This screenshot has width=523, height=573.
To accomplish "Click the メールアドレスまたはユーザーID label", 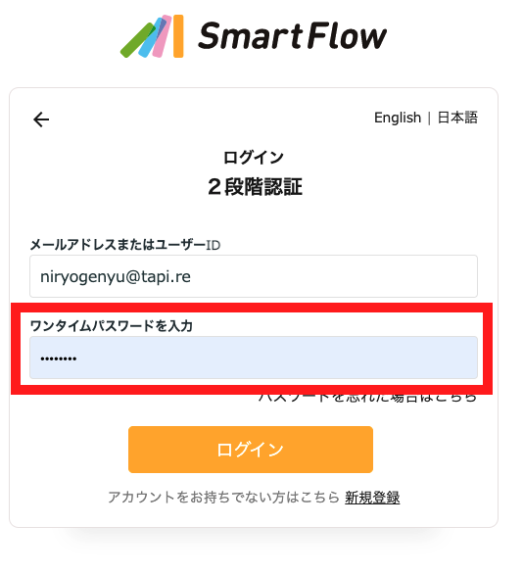I will tap(125, 245).
